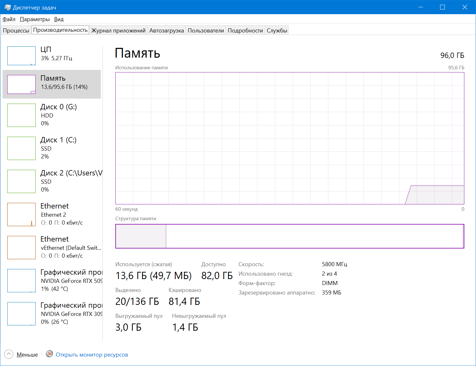The image size is (476, 366).
Task: Click the memory usage history graph
Action: coord(290,138)
